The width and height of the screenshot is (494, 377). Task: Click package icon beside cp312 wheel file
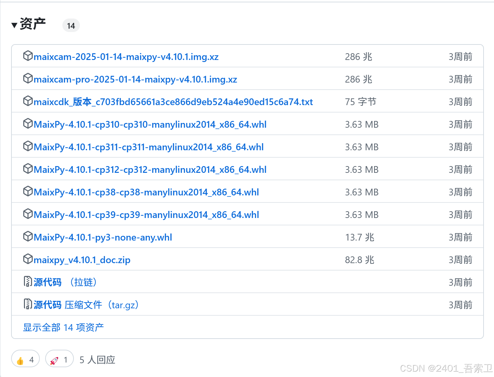coord(28,168)
